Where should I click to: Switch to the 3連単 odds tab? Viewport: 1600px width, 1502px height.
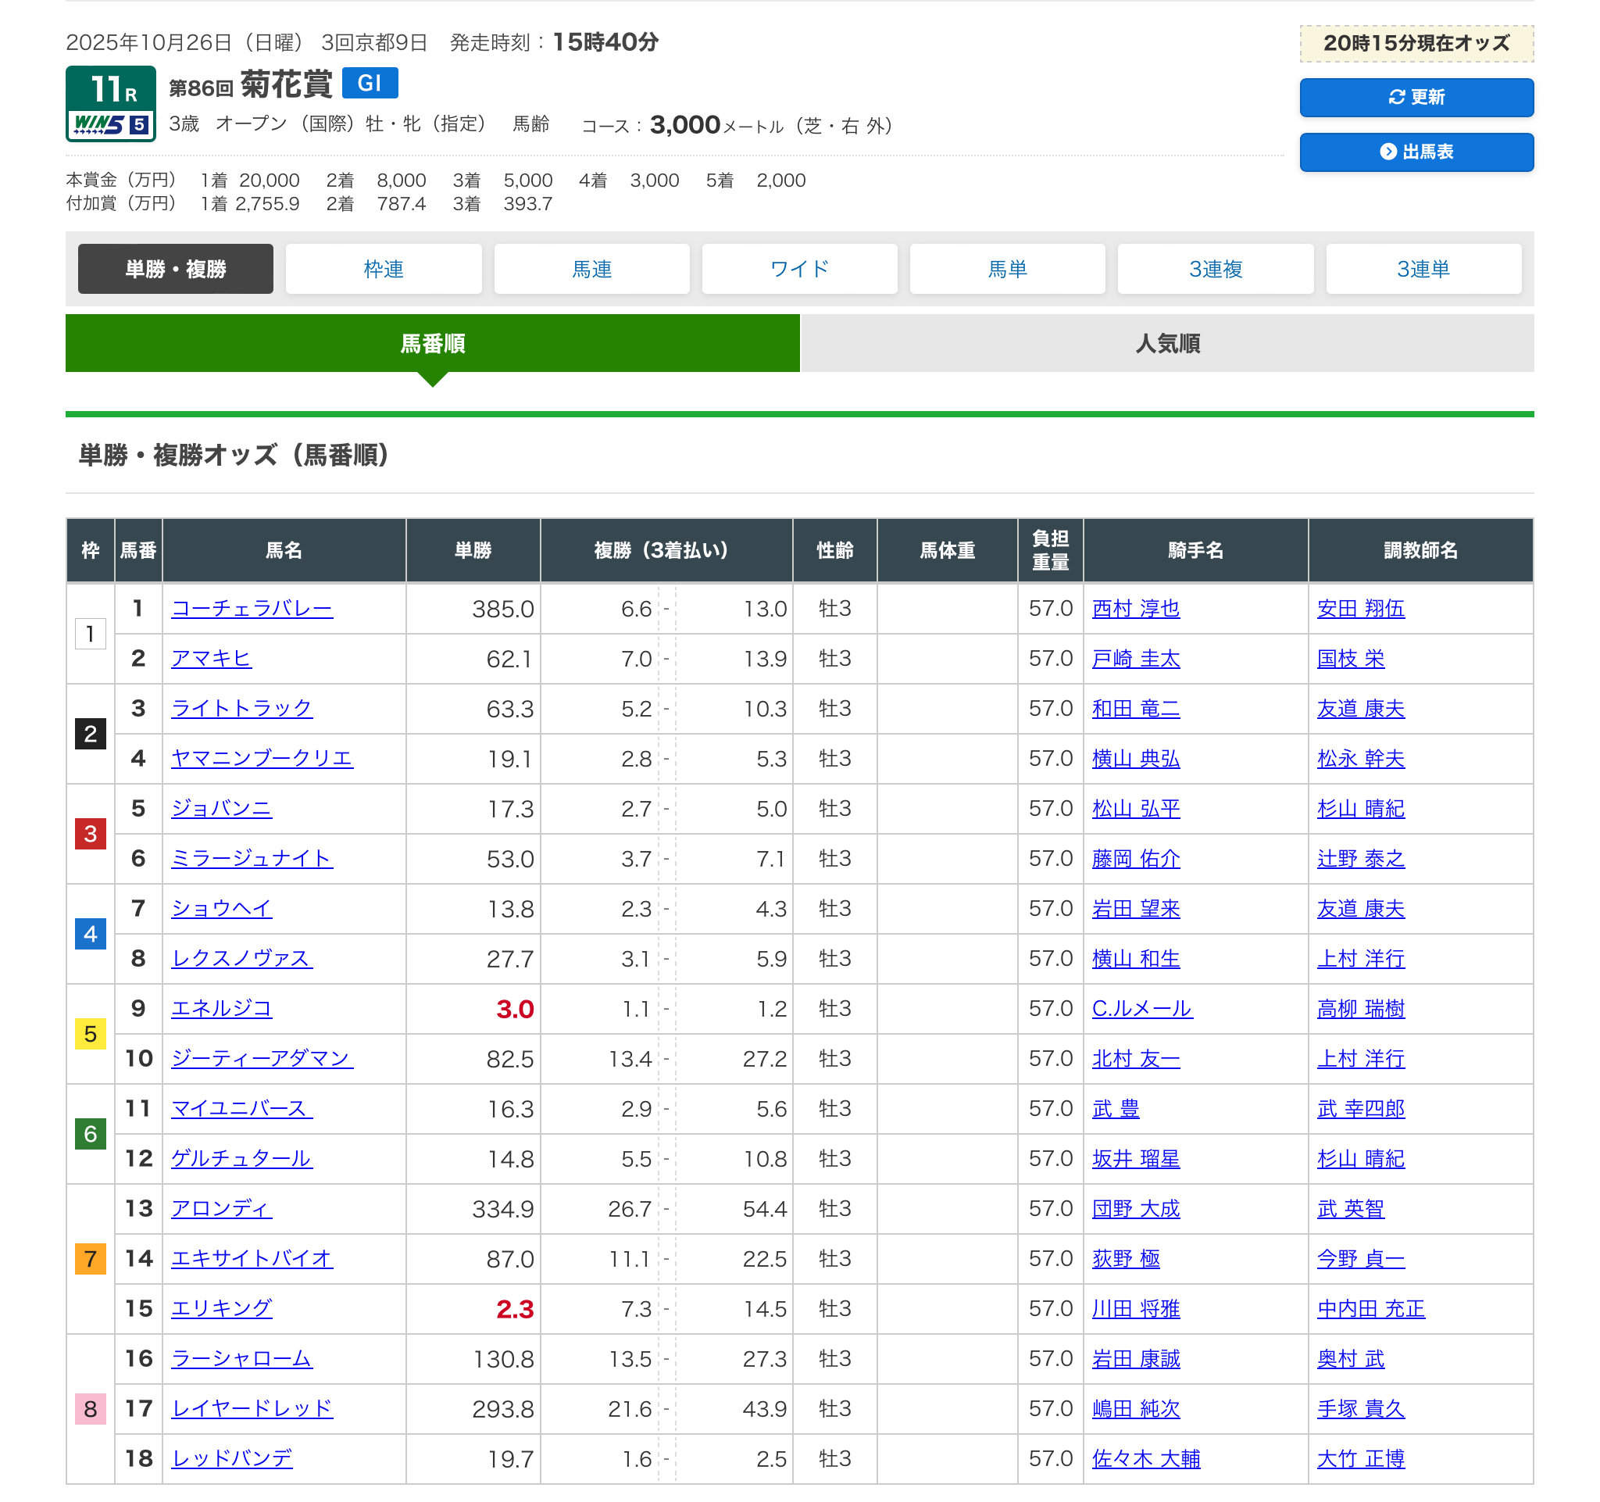[x=1423, y=269]
